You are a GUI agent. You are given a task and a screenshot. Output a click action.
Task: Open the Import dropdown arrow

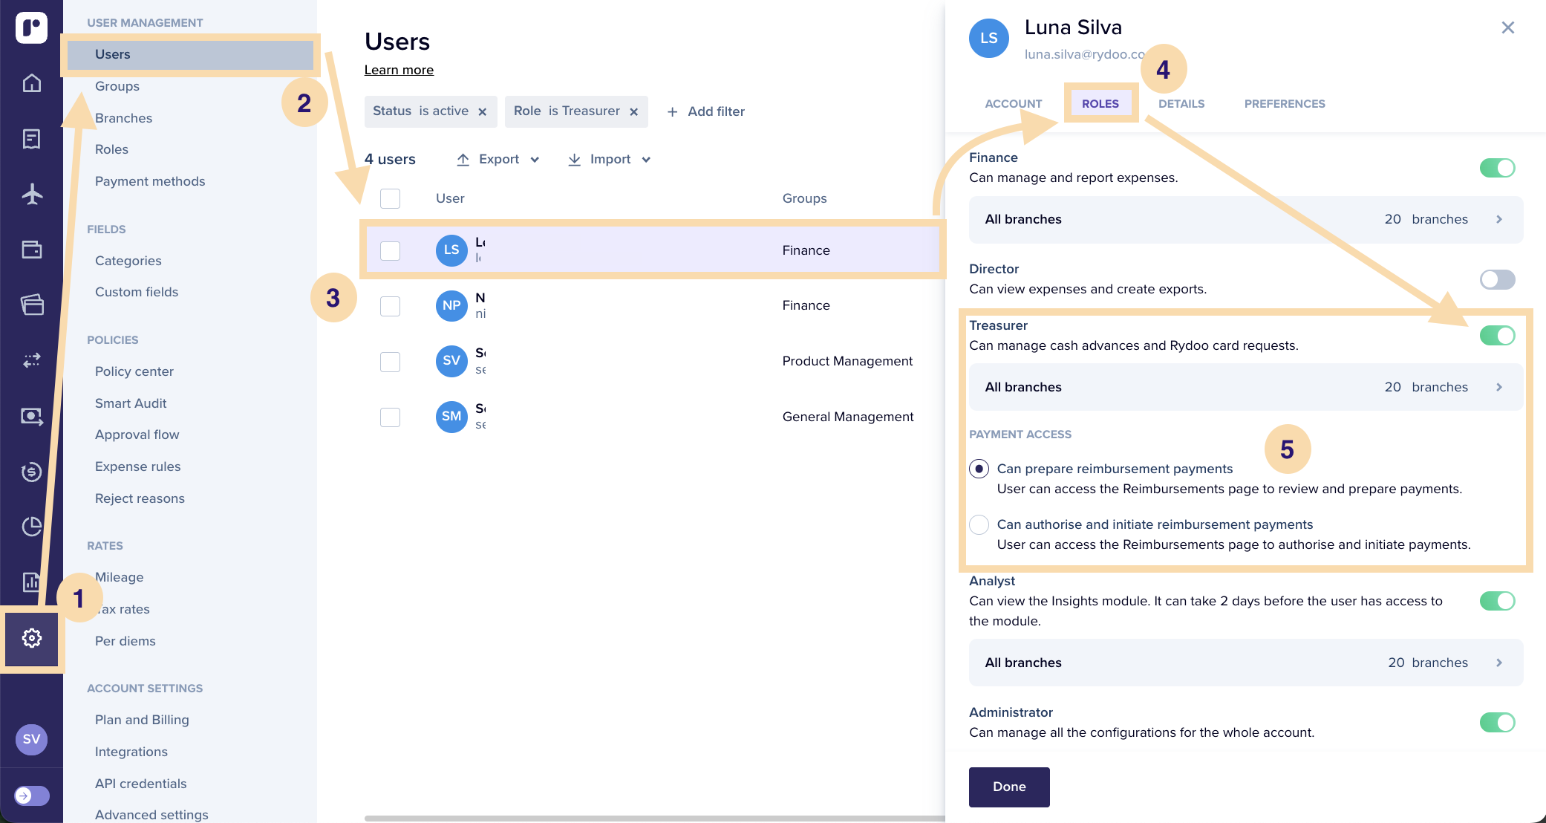click(646, 160)
